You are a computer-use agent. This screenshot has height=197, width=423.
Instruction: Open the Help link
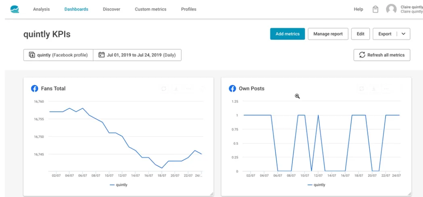coord(358,9)
